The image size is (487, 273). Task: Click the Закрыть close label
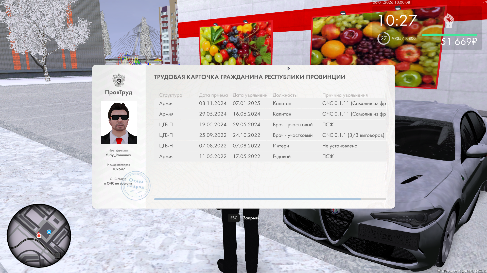(251, 218)
